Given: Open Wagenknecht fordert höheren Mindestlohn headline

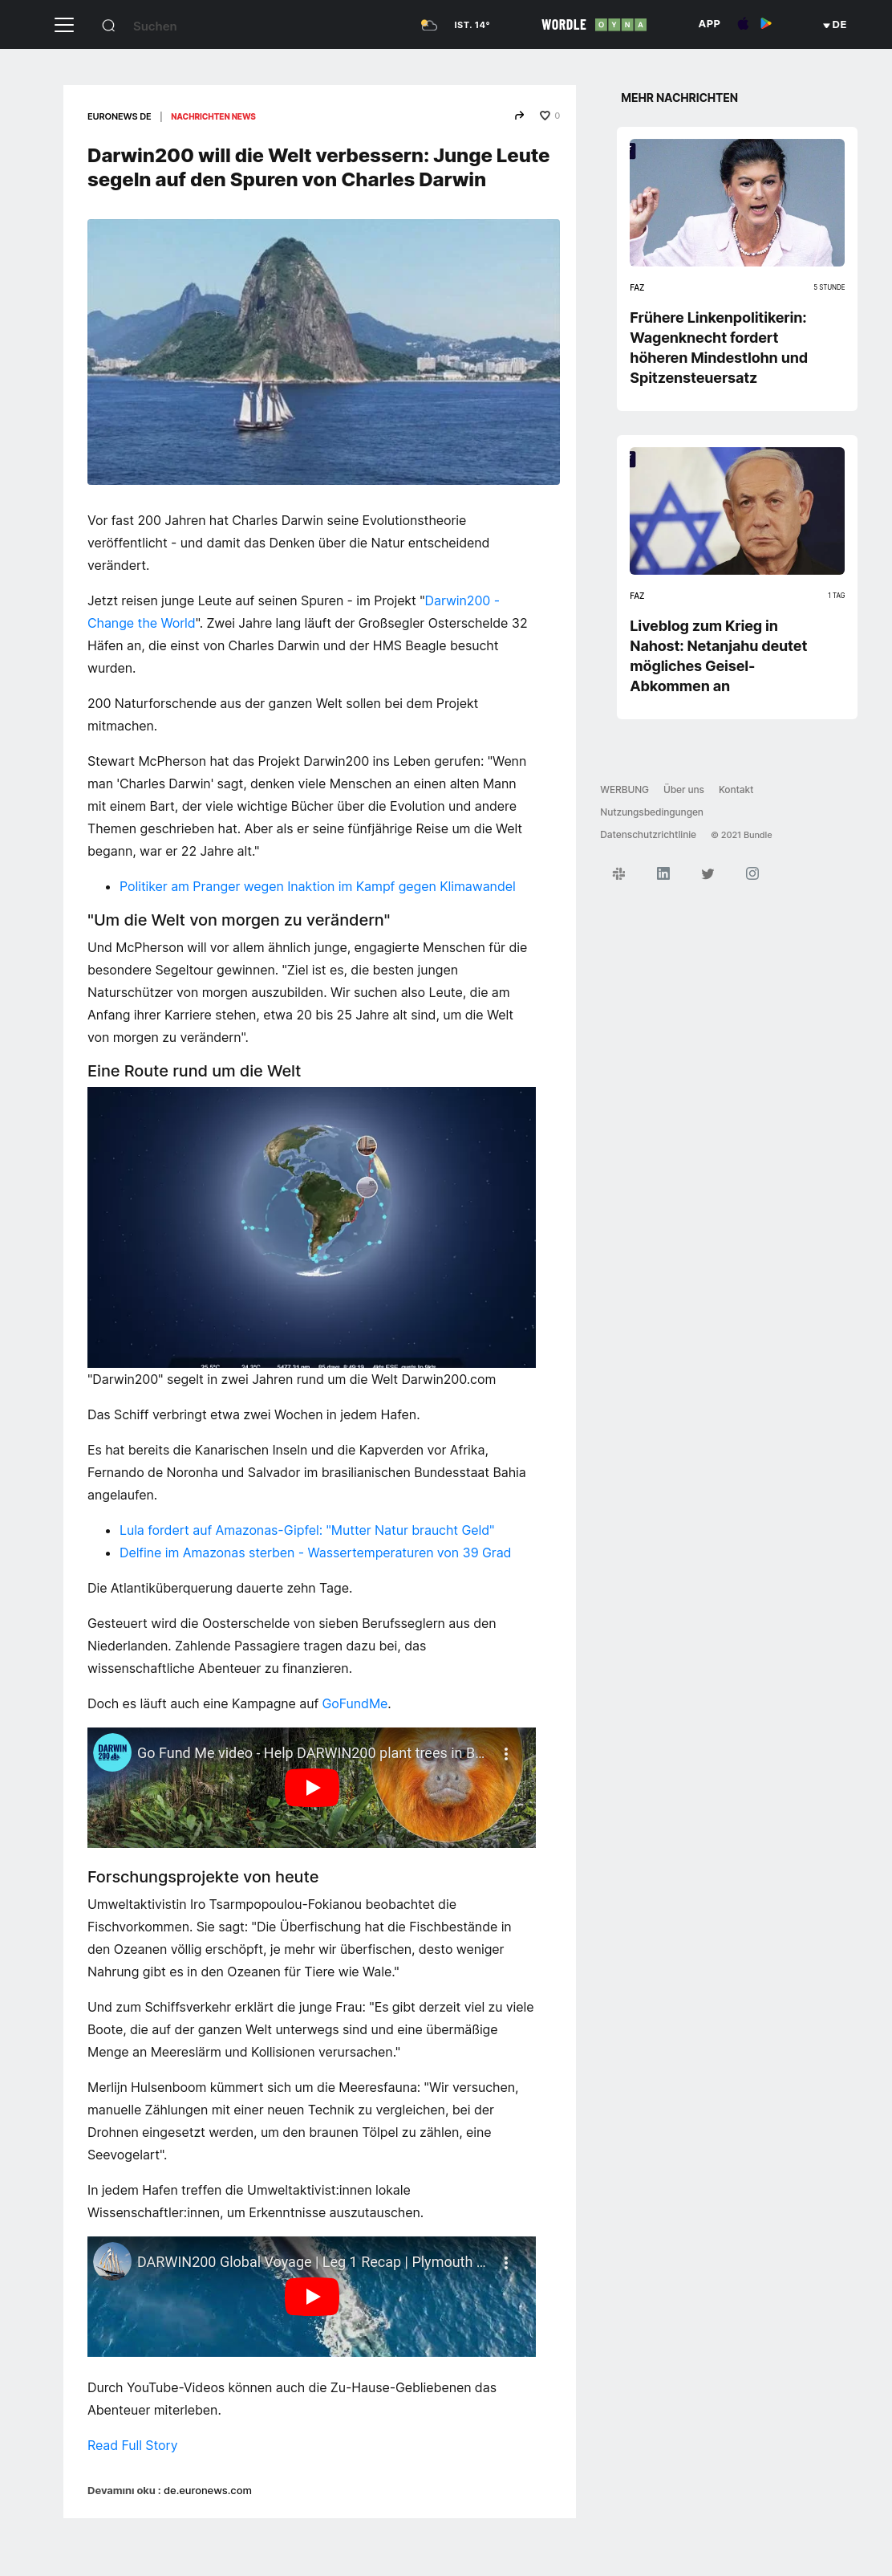Looking at the screenshot, I should click(x=718, y=348).
